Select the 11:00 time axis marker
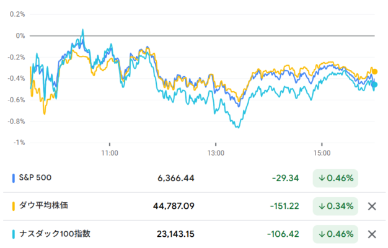 point(110,153)
